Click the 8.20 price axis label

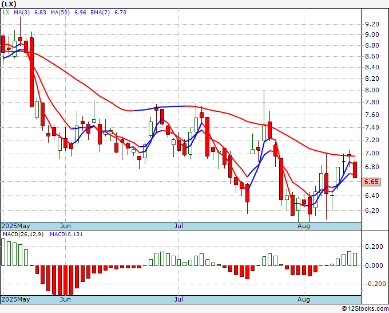point(372,79)
